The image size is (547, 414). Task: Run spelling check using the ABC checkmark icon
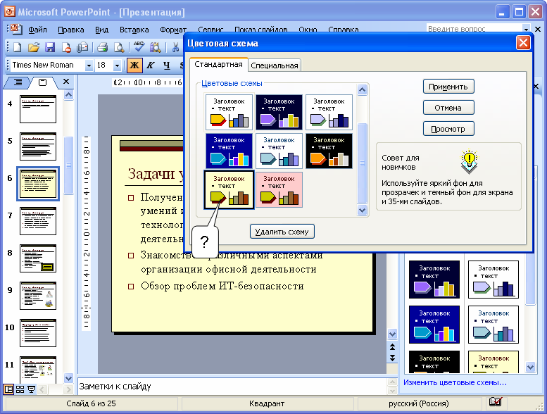pyautogui.click(x=139, y=46)
